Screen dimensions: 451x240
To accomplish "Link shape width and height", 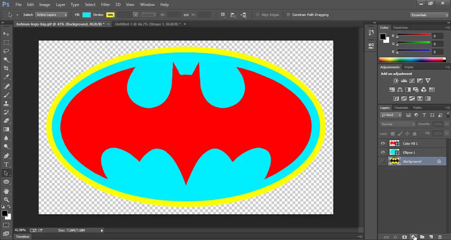I will (x=186, y=15).
